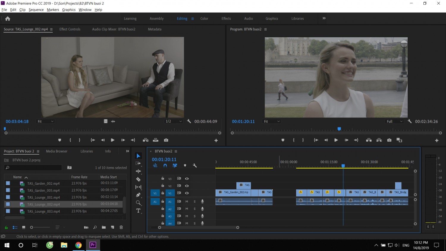Open the Media Browser panel

point(56,151)
